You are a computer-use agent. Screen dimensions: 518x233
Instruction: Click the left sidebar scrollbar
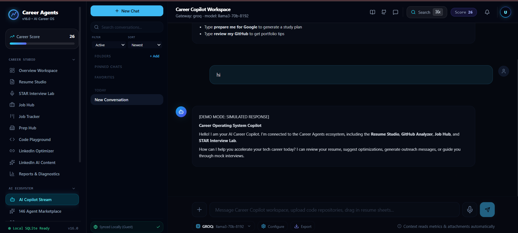[x=80, y=84]
